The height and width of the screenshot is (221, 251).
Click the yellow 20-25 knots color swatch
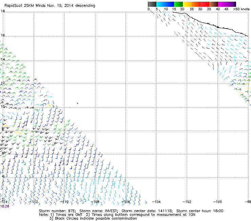[187, 4]
